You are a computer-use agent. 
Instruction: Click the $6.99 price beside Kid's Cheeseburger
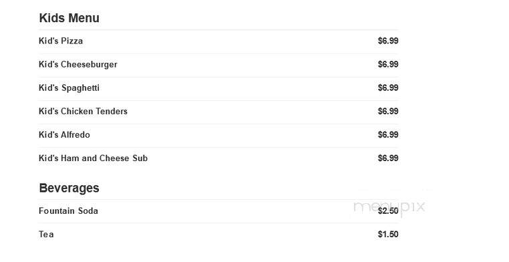(388, 64)
